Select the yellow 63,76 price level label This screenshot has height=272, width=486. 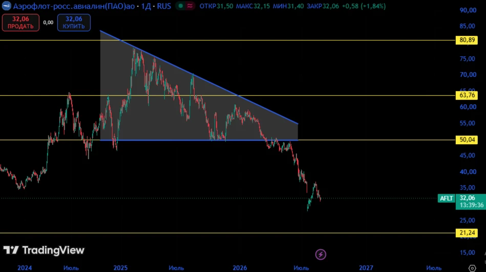click(x=467, y=95)
